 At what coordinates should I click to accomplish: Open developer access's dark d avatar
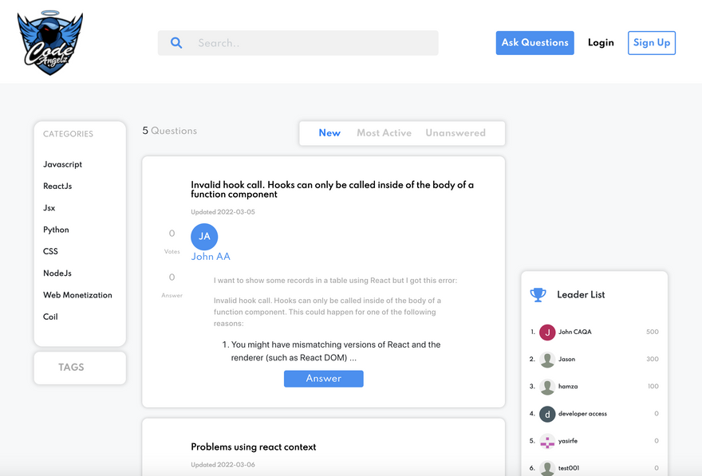(x=547, y=414)
